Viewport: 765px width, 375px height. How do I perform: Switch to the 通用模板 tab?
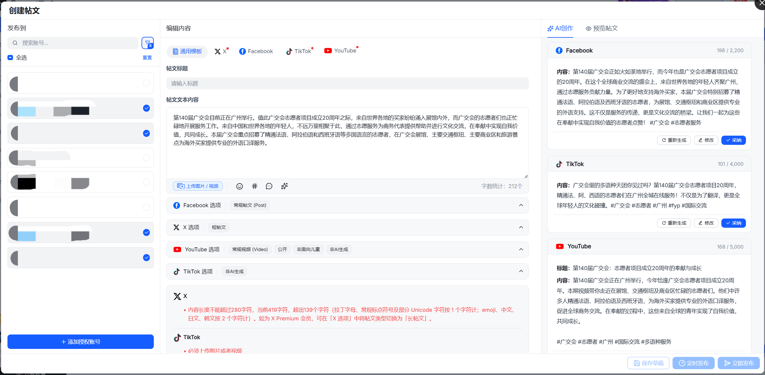click(187, 51)
